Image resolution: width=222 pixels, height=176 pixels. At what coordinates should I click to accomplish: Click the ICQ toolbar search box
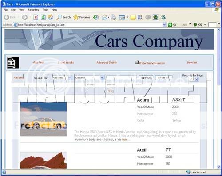click(x=212, y=24)
